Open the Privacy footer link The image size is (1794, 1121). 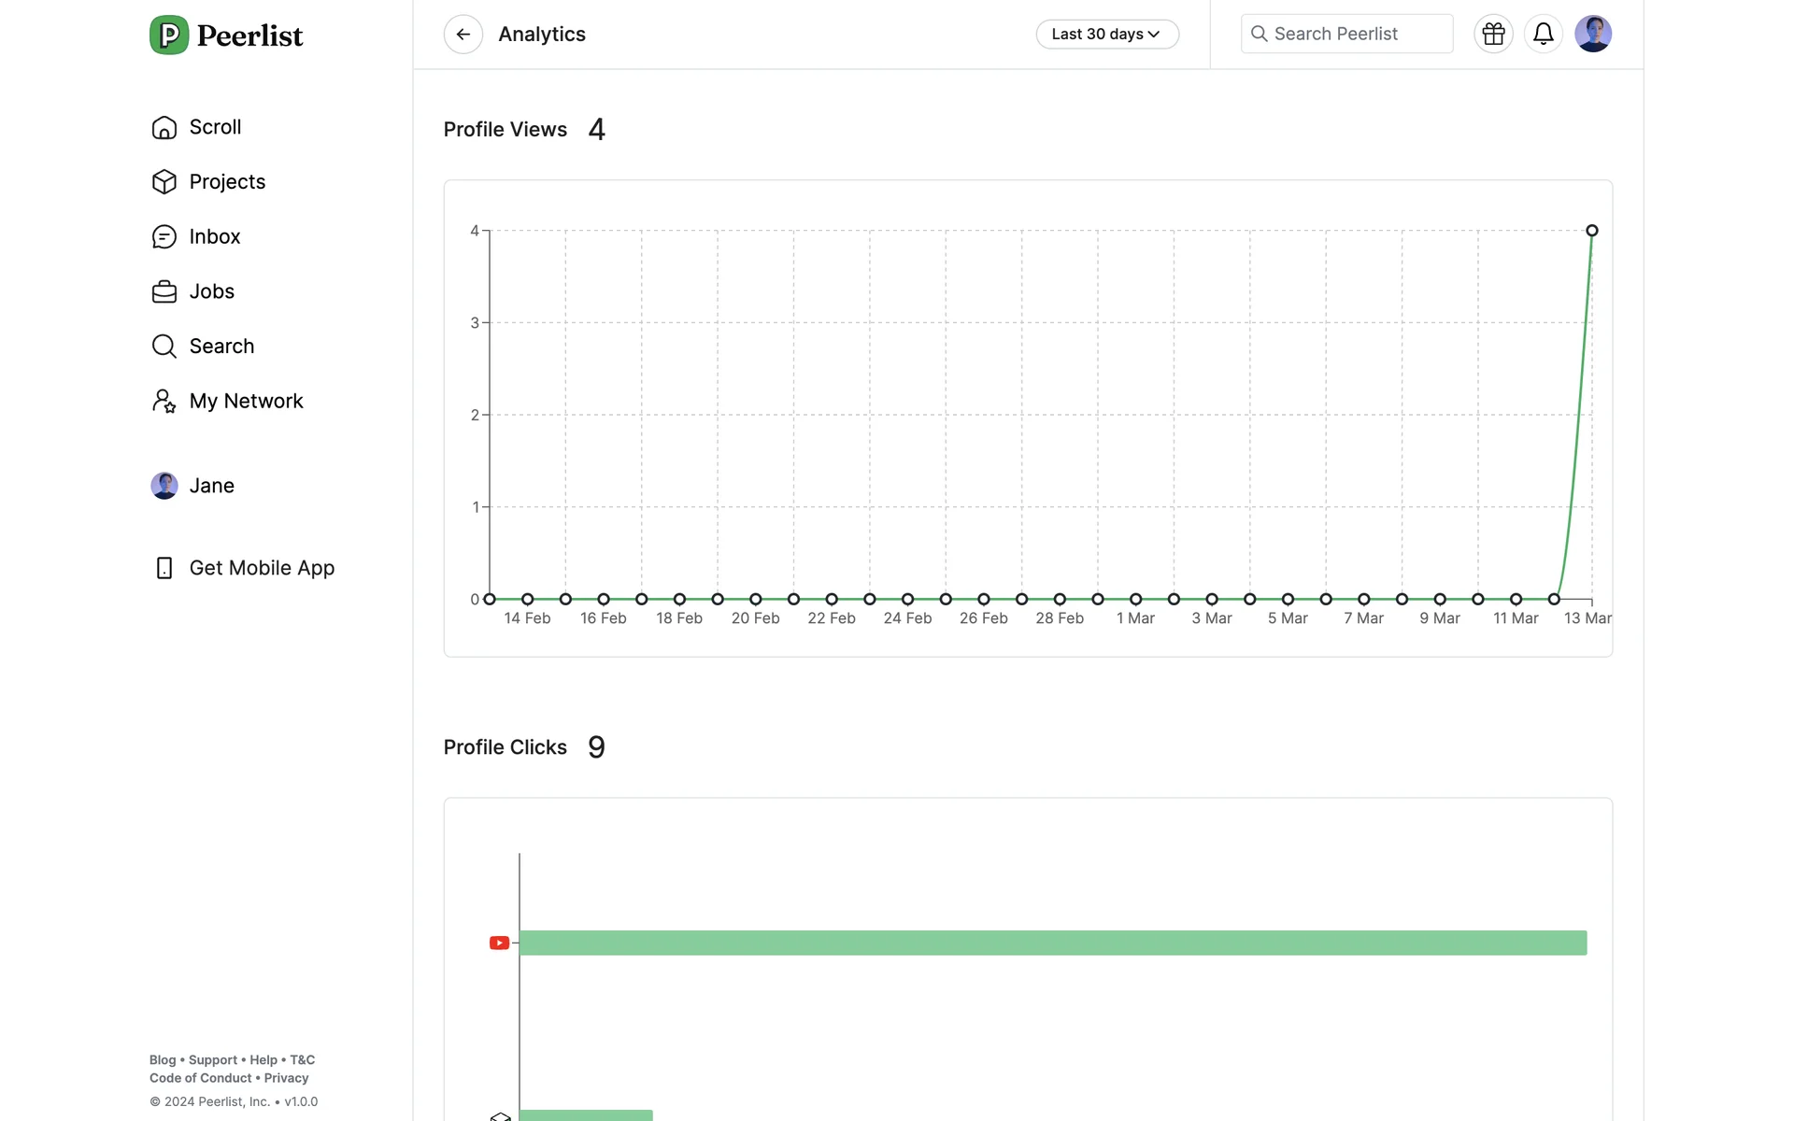tap(286, 1078)
